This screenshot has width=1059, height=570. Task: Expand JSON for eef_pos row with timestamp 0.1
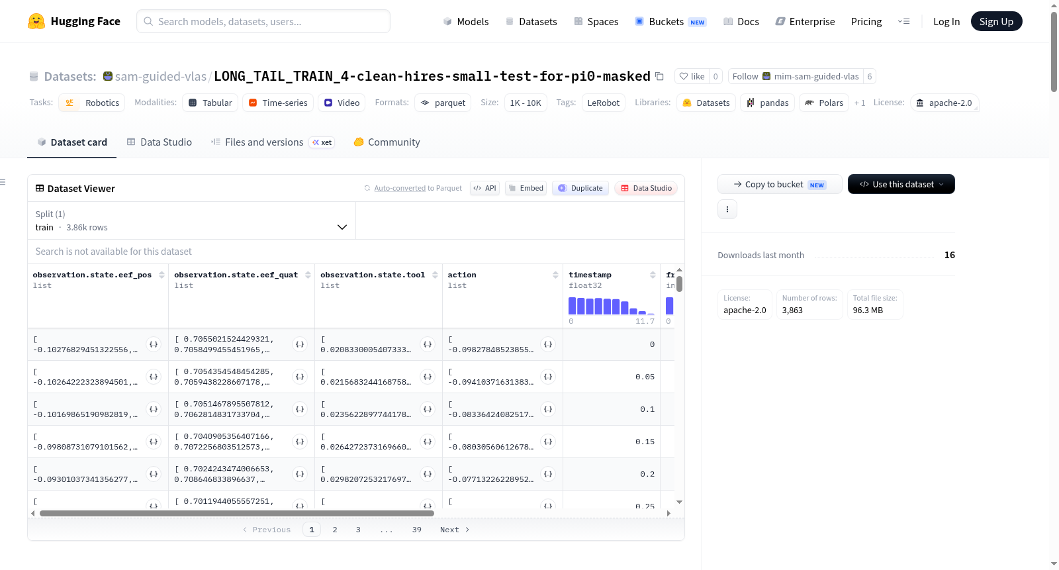[154, 409]
